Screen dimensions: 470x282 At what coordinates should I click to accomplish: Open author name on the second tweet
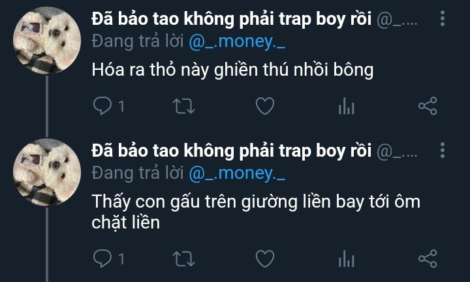[x=231, y=151]
